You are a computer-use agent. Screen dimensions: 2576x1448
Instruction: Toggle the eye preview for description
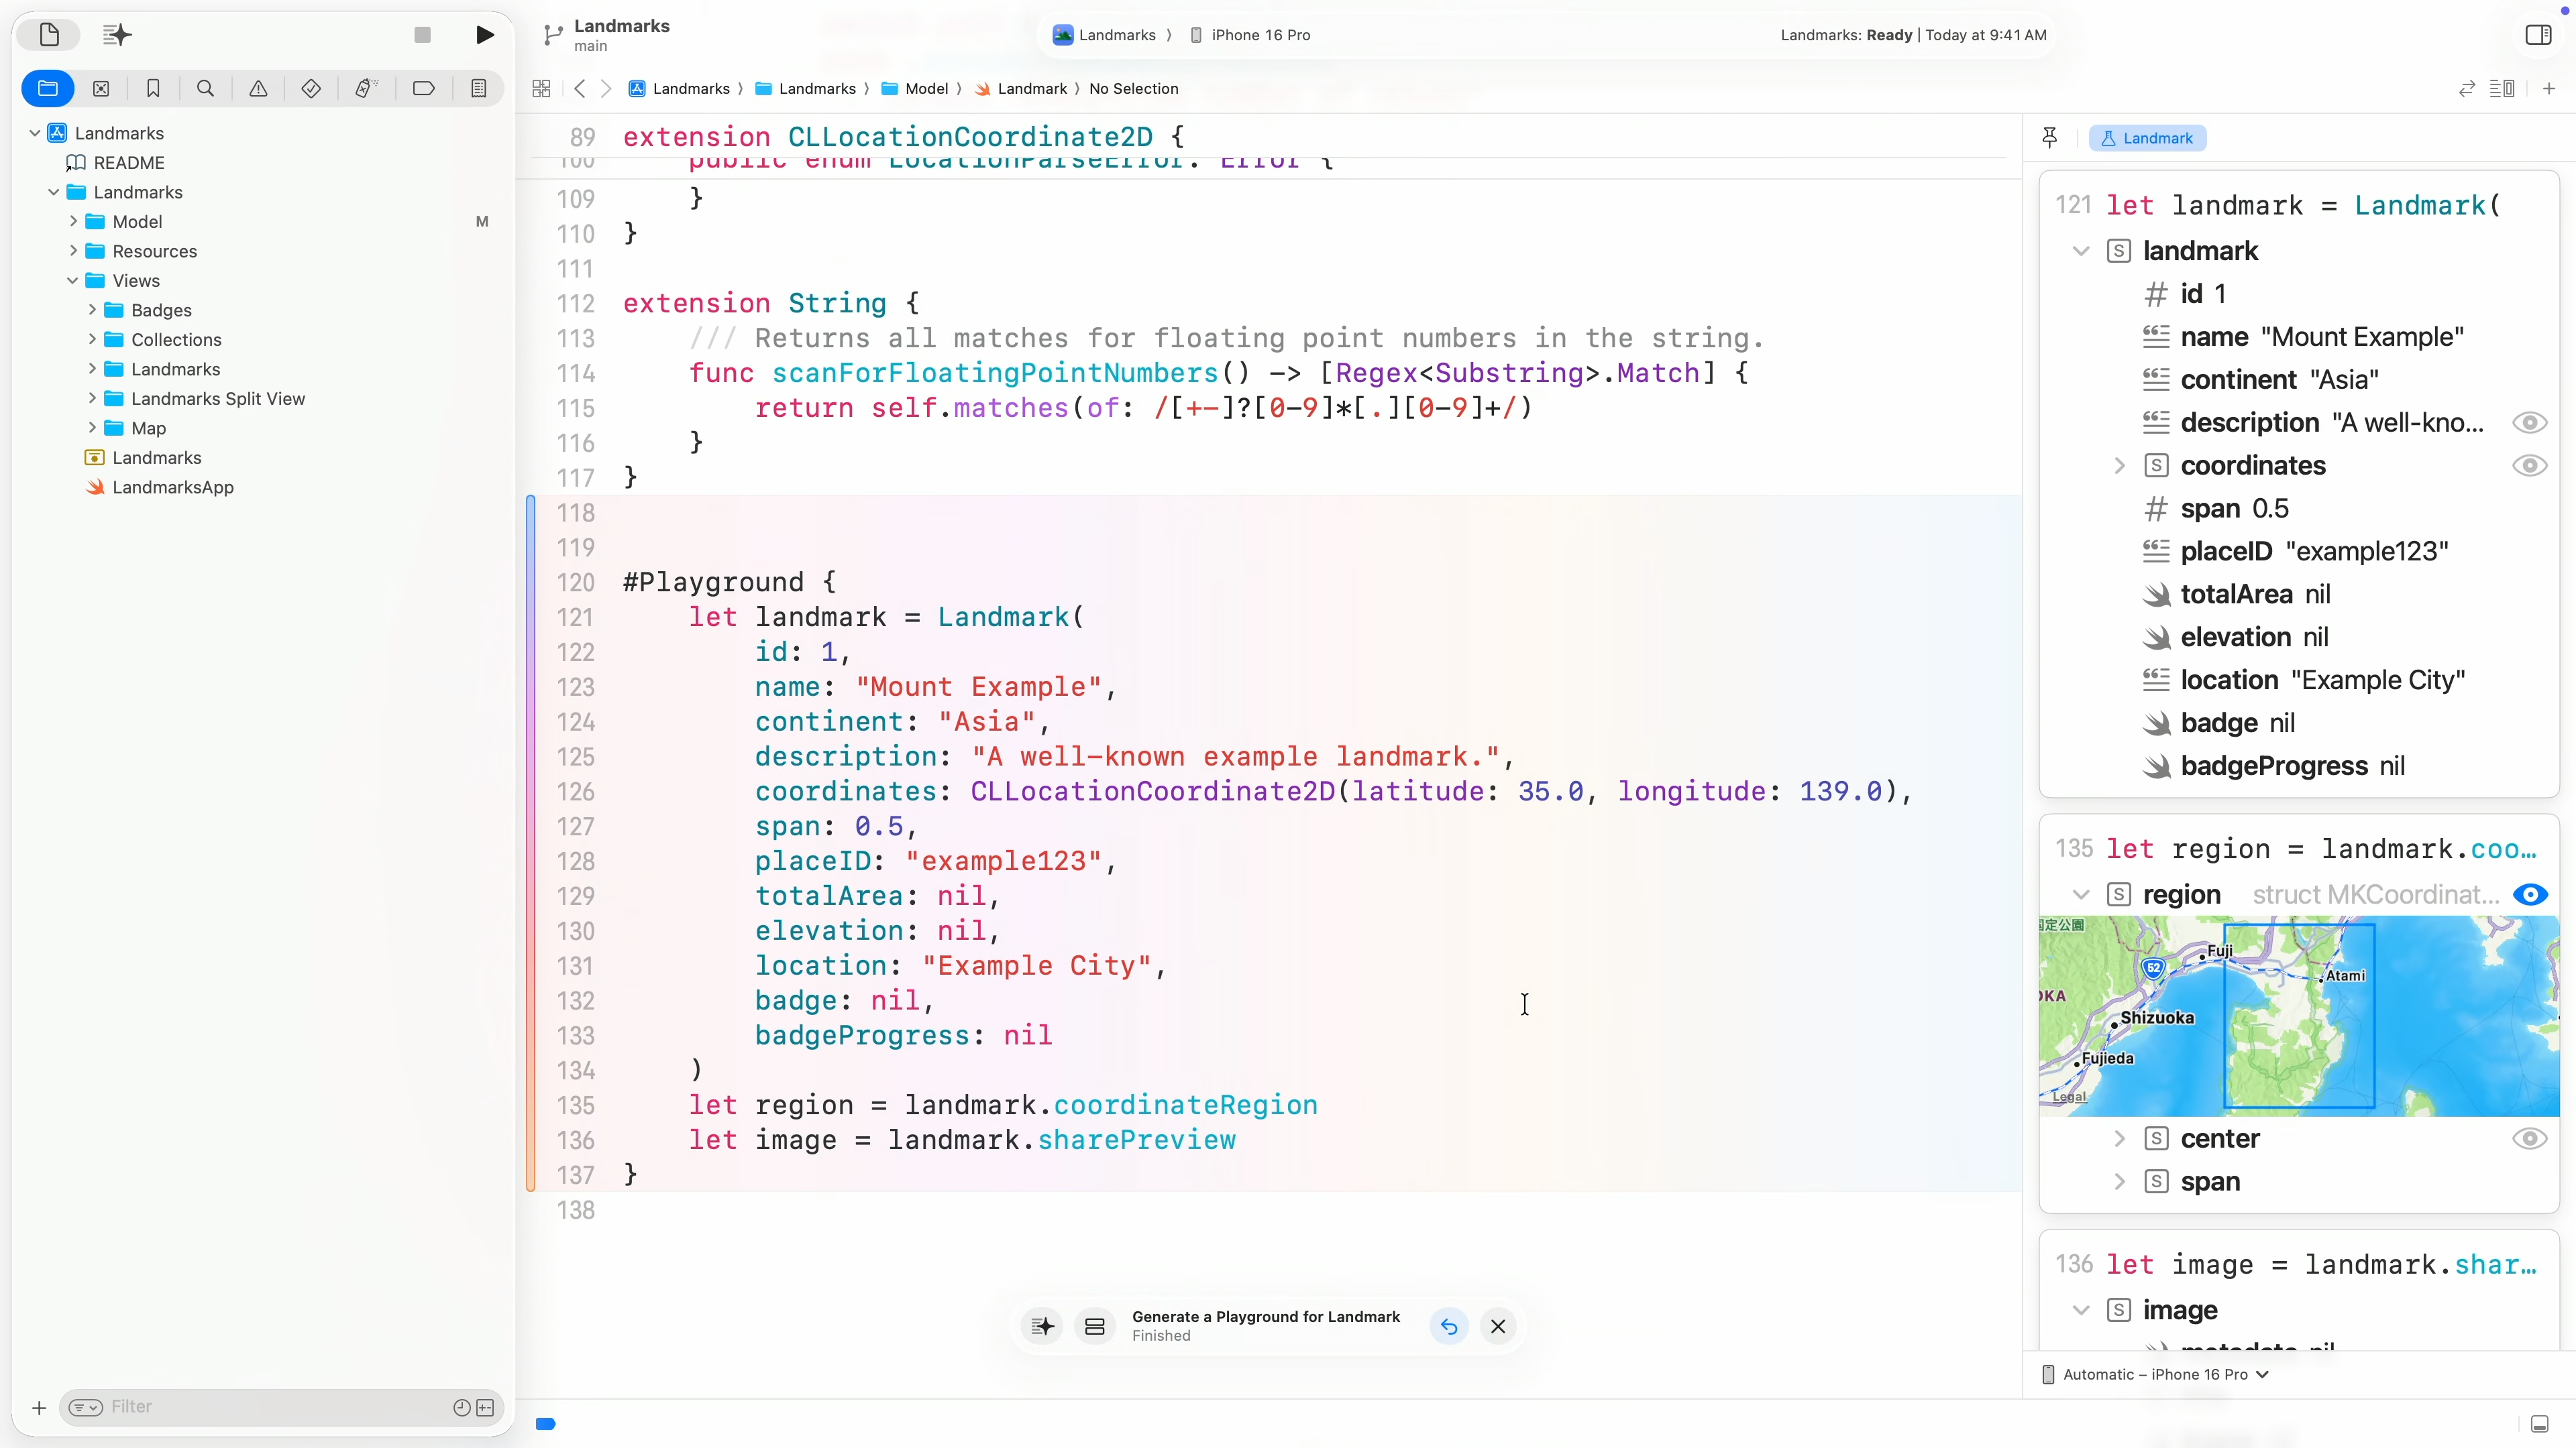click(x=2529, y=423)
